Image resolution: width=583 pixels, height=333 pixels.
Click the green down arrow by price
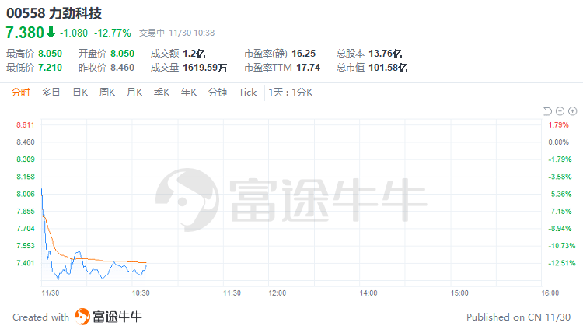[51, 33]
